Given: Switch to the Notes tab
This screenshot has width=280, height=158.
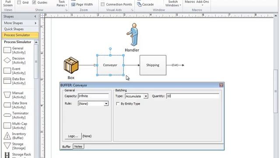Looking at the screenshot, I should click(x=78, y=147).
